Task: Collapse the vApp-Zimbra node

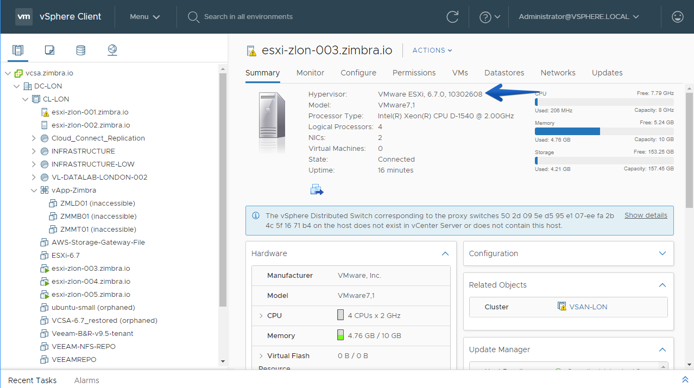Action: tap(34, 190)
